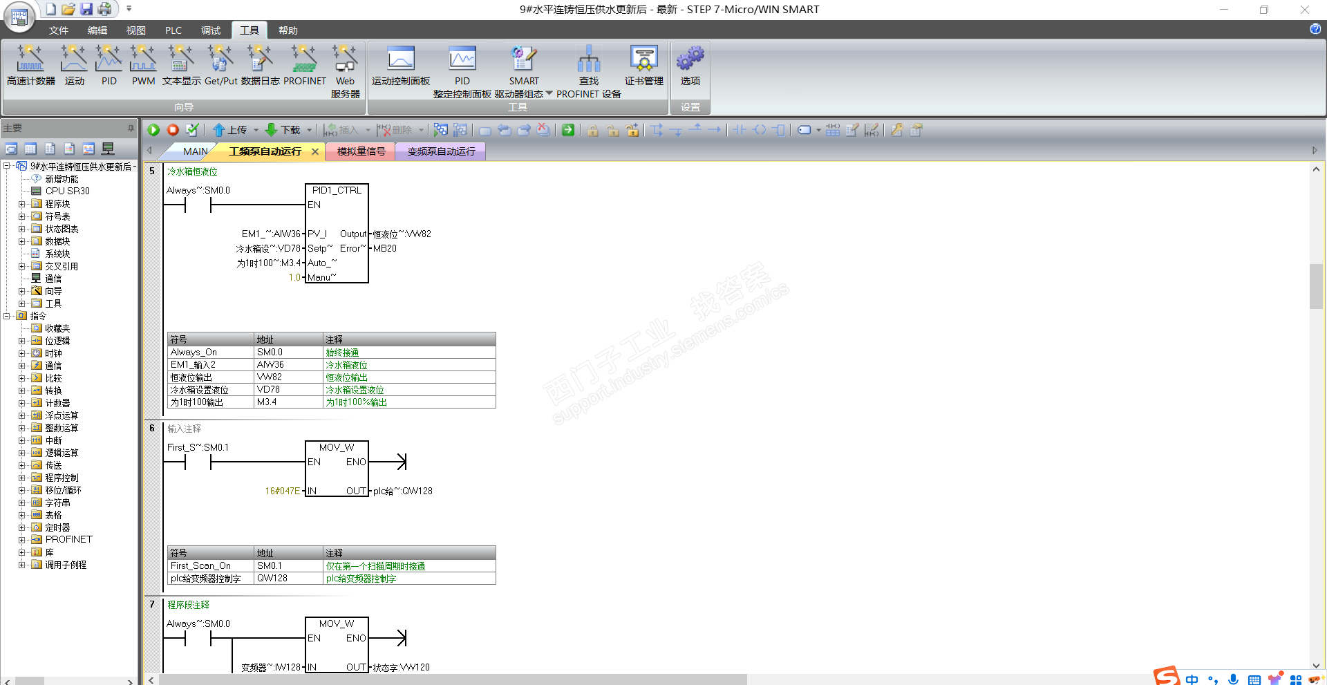Click the 上传 upload button
Image resolution: width=1327 pixels, height=685 pixels.
(x=230, y=130)
